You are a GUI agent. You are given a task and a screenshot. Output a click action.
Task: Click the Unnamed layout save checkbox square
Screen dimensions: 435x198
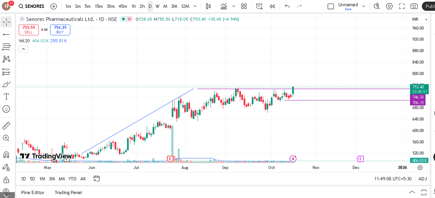(x=330, y=6)
